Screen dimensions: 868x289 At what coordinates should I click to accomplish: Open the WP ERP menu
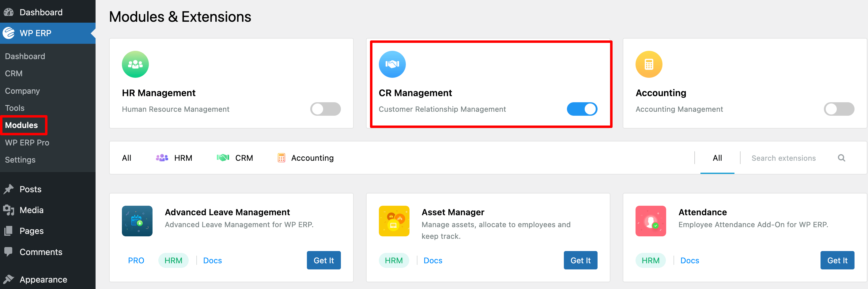(x=48, y=33)
